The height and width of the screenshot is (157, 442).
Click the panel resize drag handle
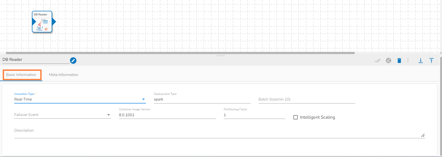(221, 55)
